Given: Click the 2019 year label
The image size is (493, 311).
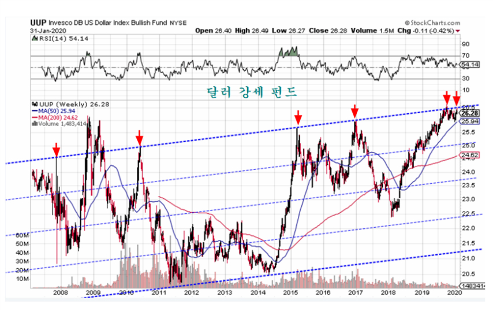Looking at the screenshot, I should (422, 293).
